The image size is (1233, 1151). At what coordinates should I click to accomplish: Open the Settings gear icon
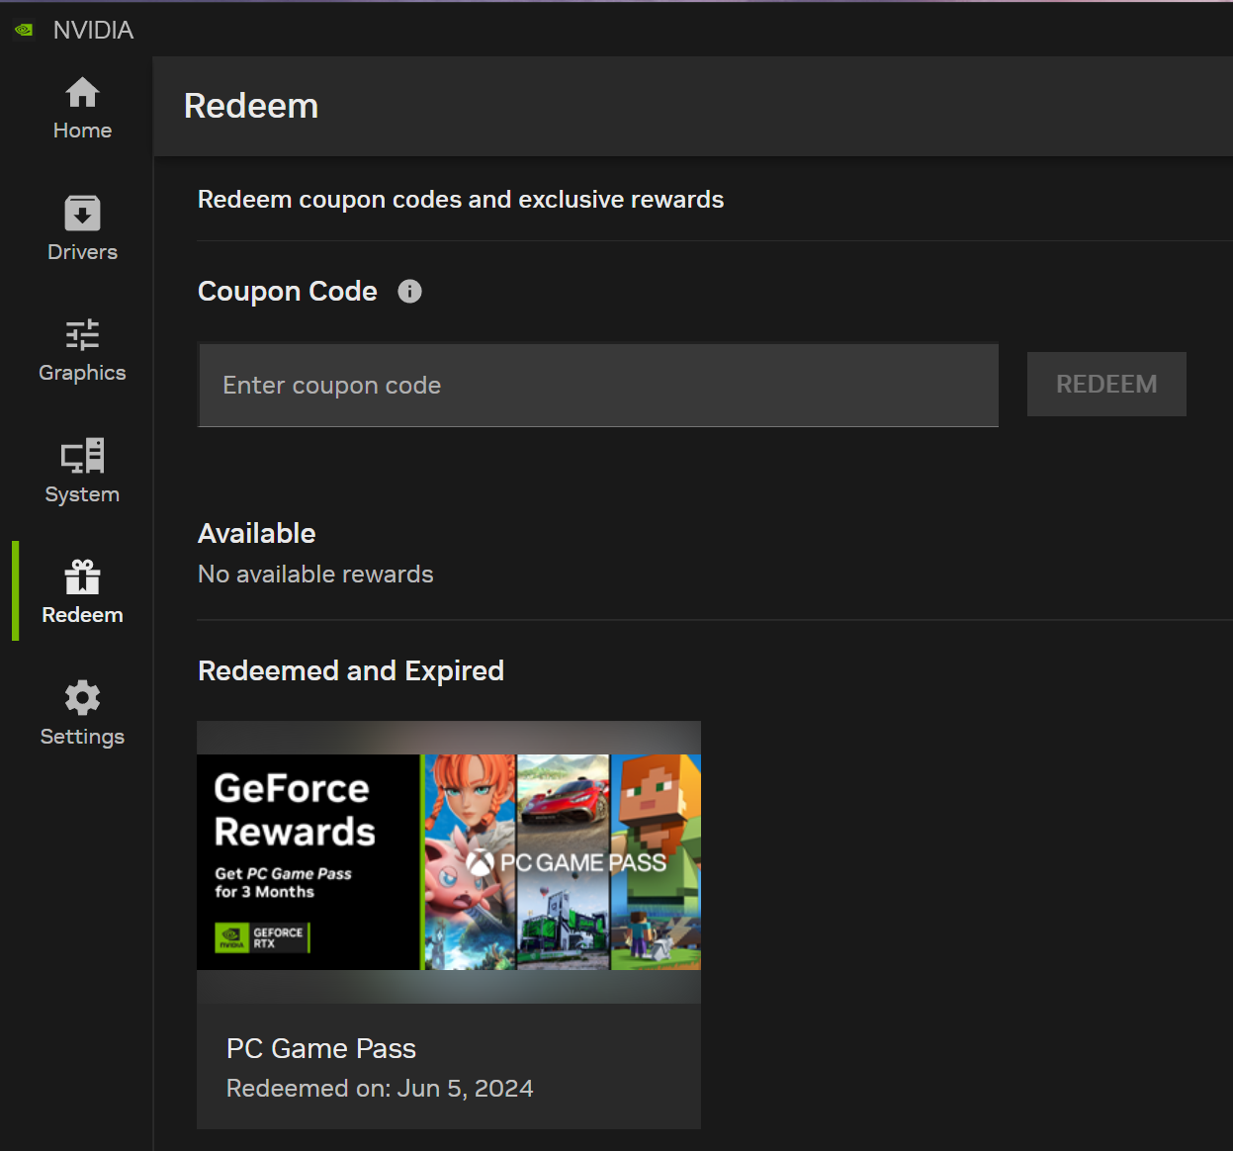82,698
